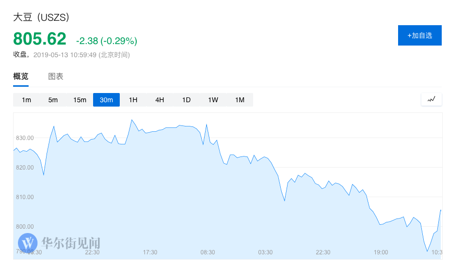
Task: Click the 830.00 price axis label
Action: tap(24, 138)
